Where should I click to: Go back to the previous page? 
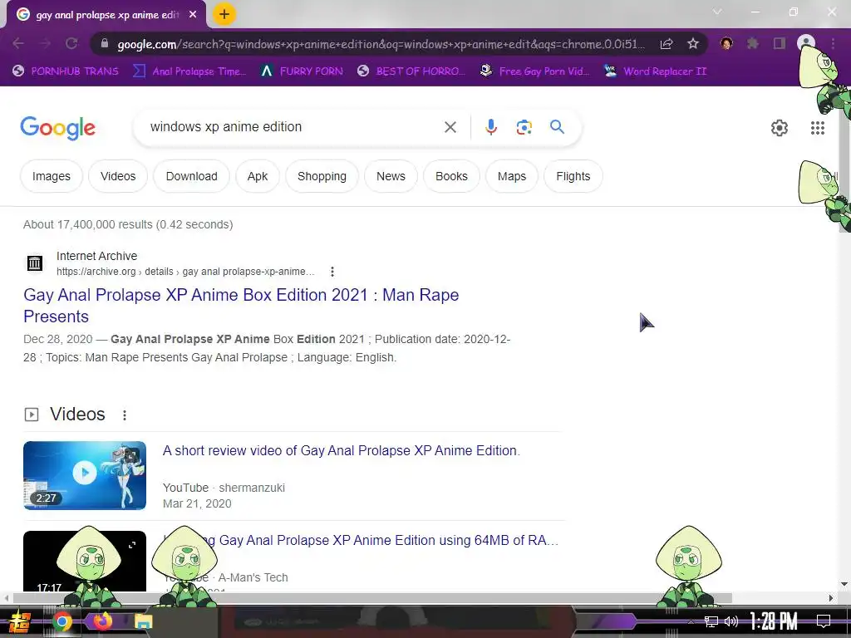(18, 43)
